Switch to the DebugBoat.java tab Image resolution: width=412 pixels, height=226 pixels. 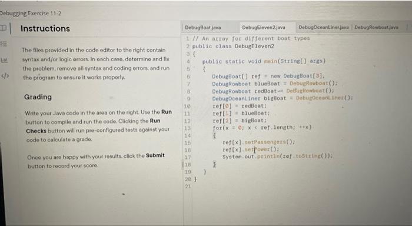(x=203, y=28)
